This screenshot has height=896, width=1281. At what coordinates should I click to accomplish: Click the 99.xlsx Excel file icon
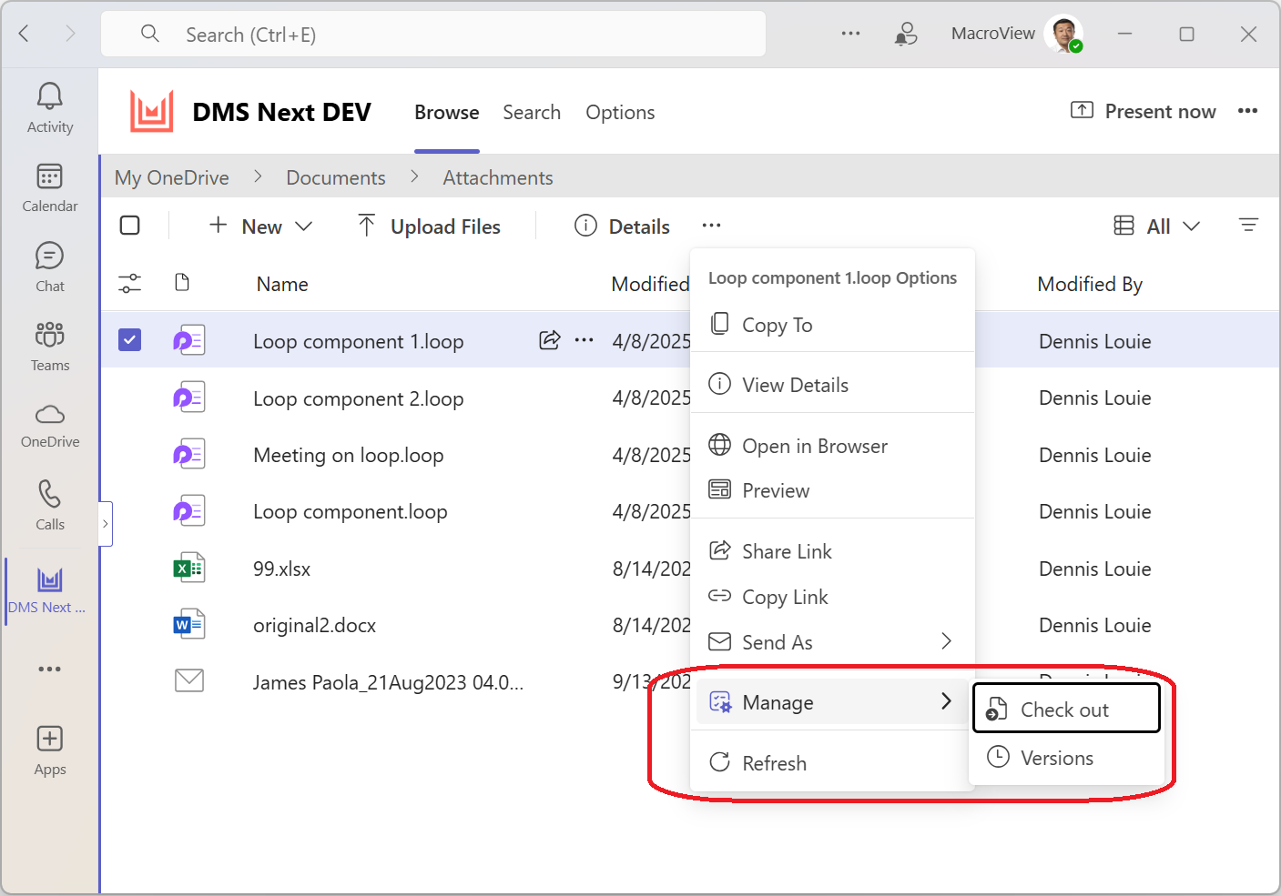click(189, 569)
